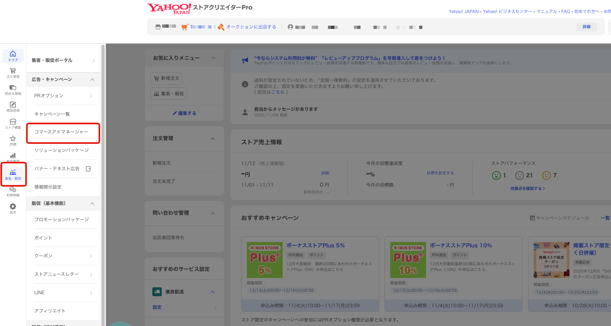Click the ストア構築 storefront icon
611x326 pixels.
(13, 123)
